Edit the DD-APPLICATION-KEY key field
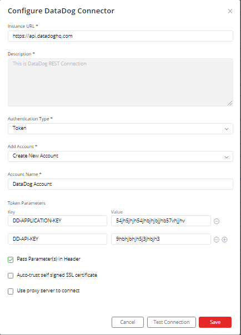The height and width of the screenshot is (335, 241). pos(57,221)
